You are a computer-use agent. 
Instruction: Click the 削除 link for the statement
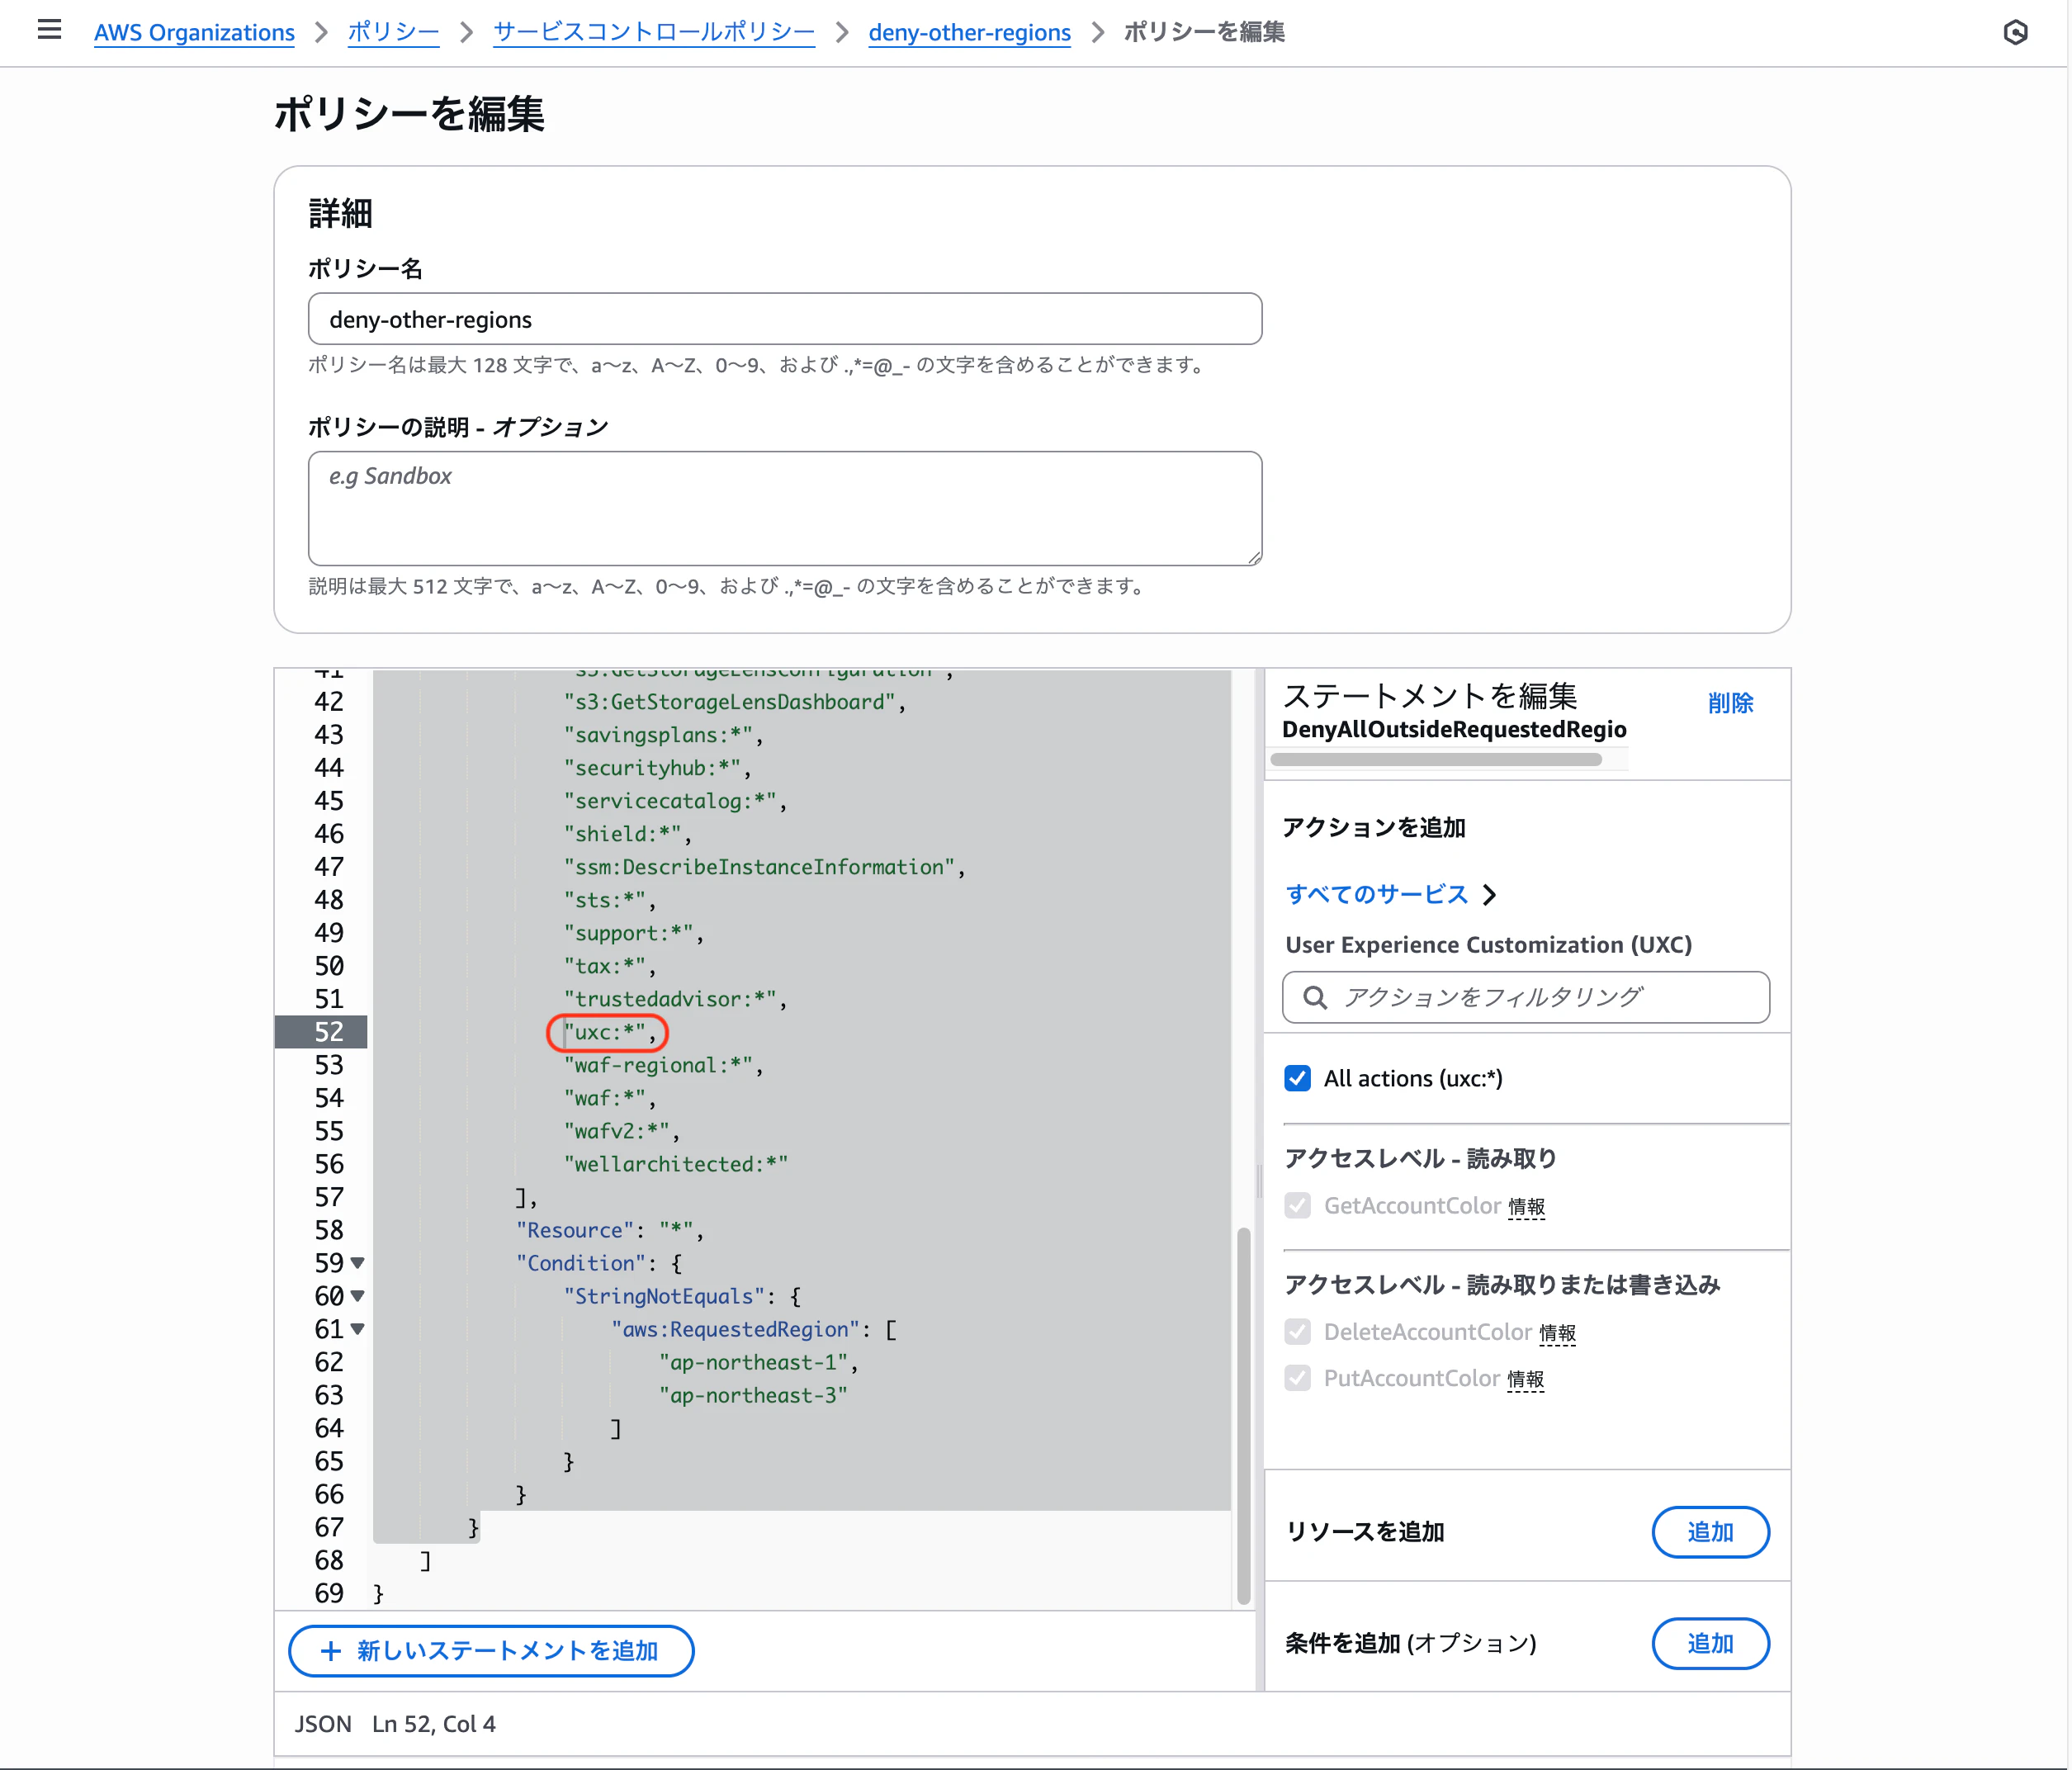click(1730, 703)
